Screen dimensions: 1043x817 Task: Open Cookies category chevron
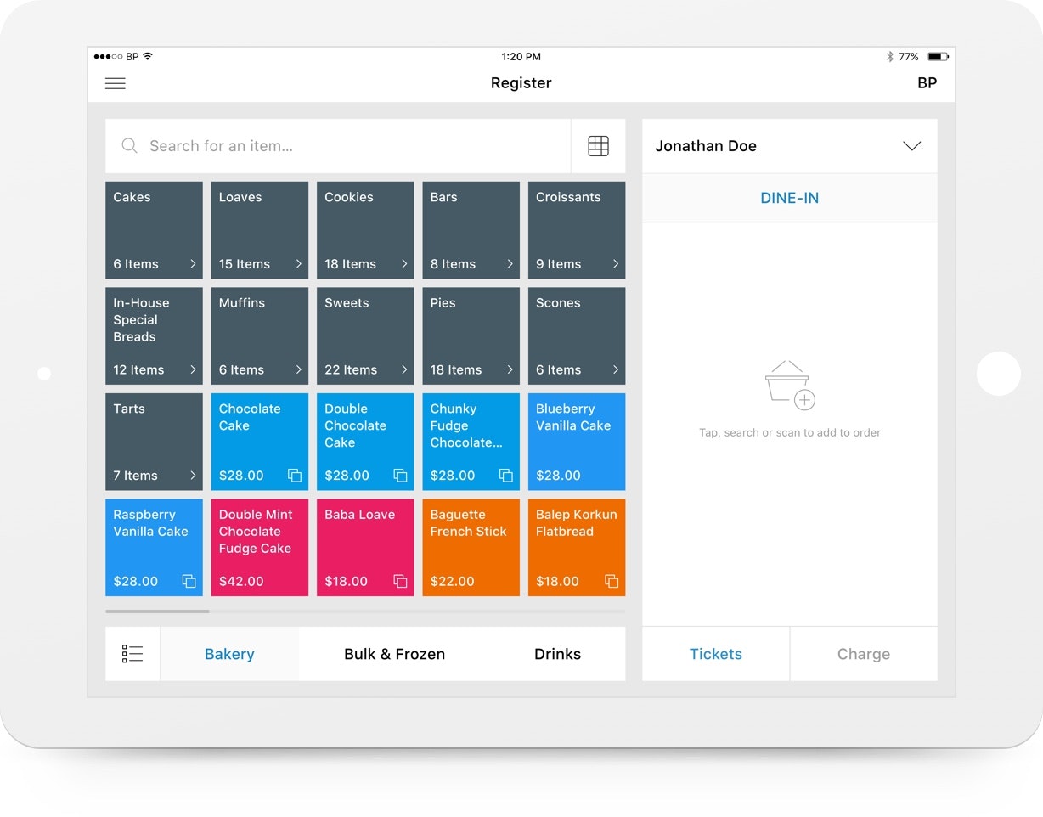point(404,264)
